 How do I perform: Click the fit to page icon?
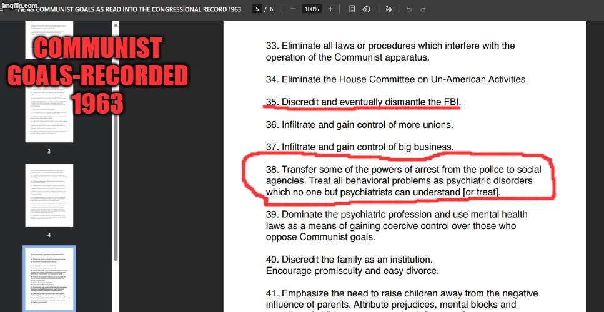coord(352,9)
